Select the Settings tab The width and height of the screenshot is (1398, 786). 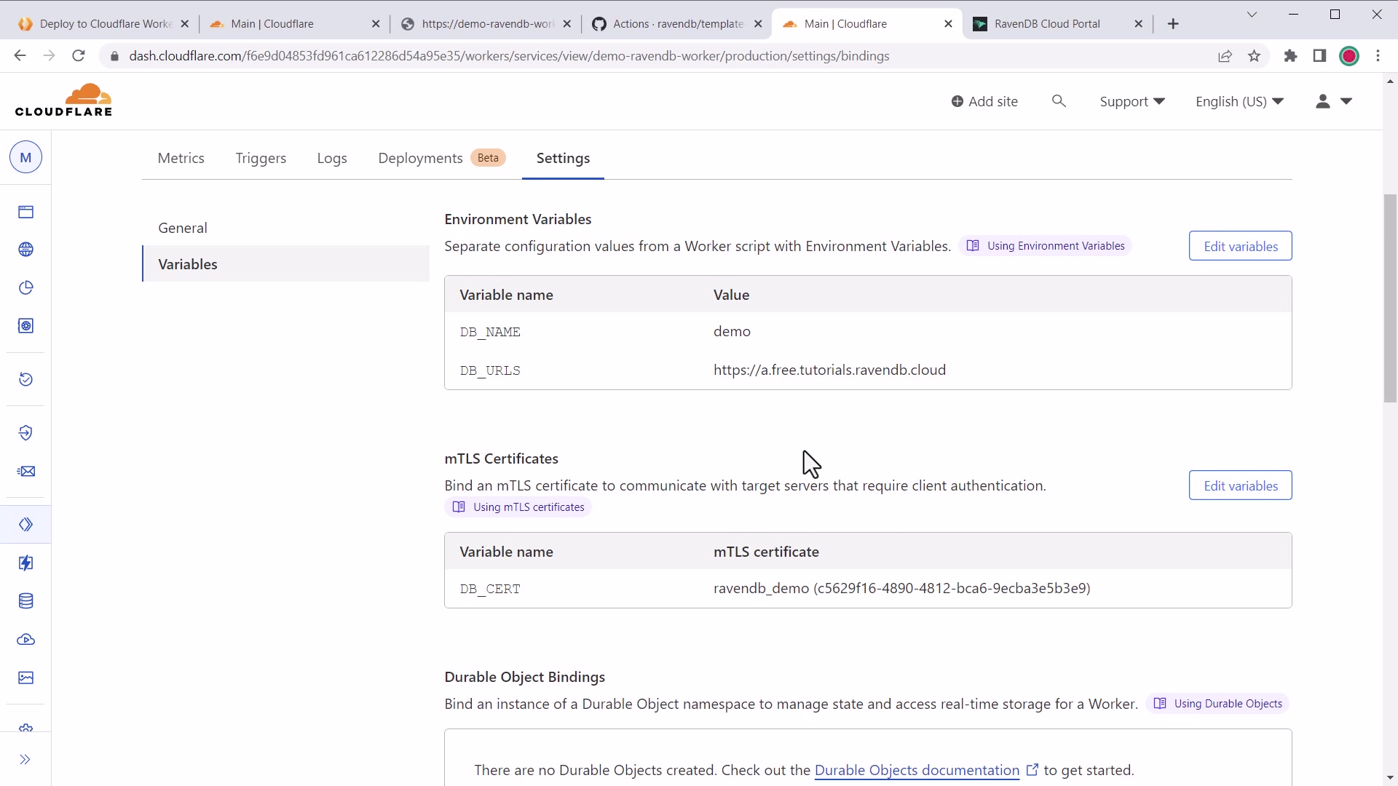click(563, 158)
